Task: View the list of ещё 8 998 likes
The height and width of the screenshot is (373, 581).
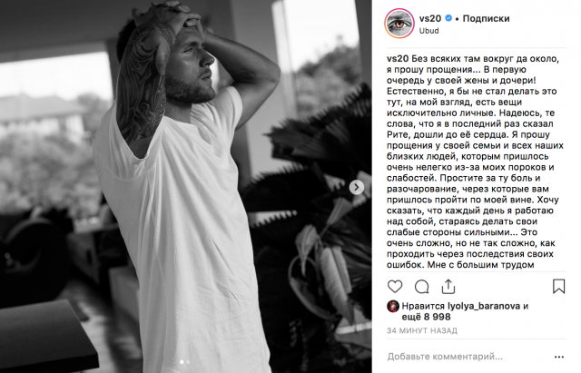Action: click(426, 317)
